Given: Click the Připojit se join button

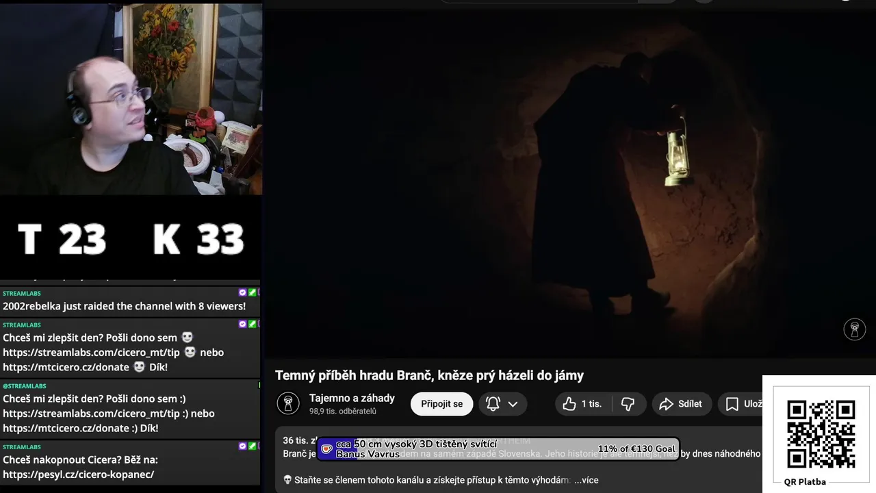Looking at the screenshot, I should tap(441, 404).
